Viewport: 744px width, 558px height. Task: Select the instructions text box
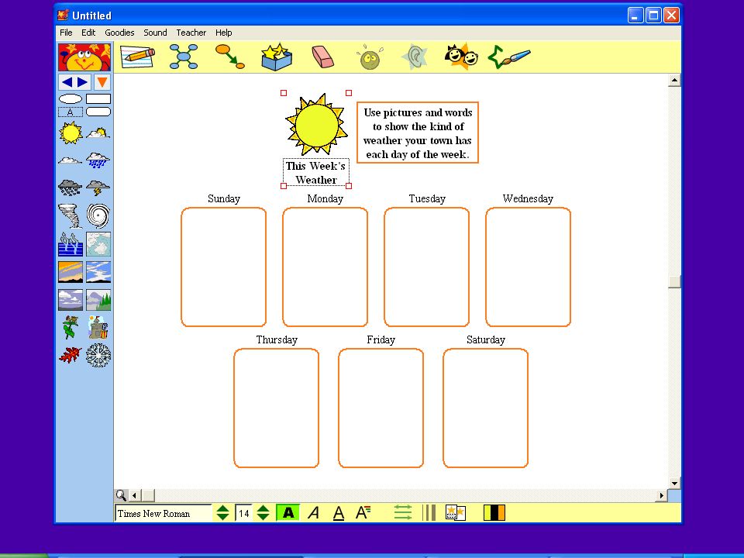pyautogui.click(x=418, y=133)
